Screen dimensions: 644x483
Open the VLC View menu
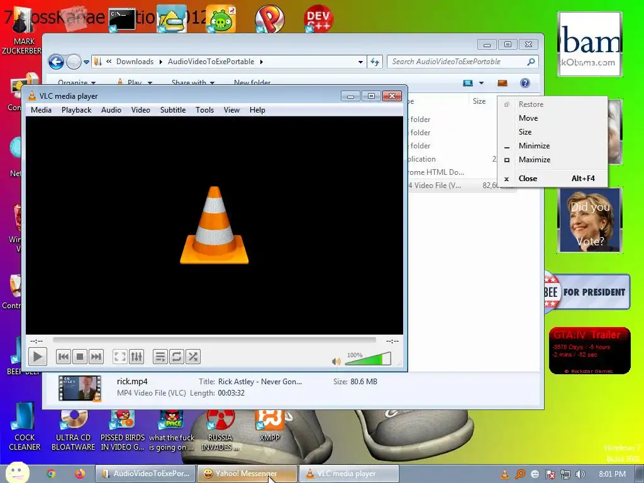pos(231,110)
